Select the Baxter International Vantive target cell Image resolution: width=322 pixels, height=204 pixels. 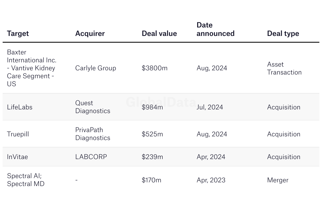[x=31, y=68]
